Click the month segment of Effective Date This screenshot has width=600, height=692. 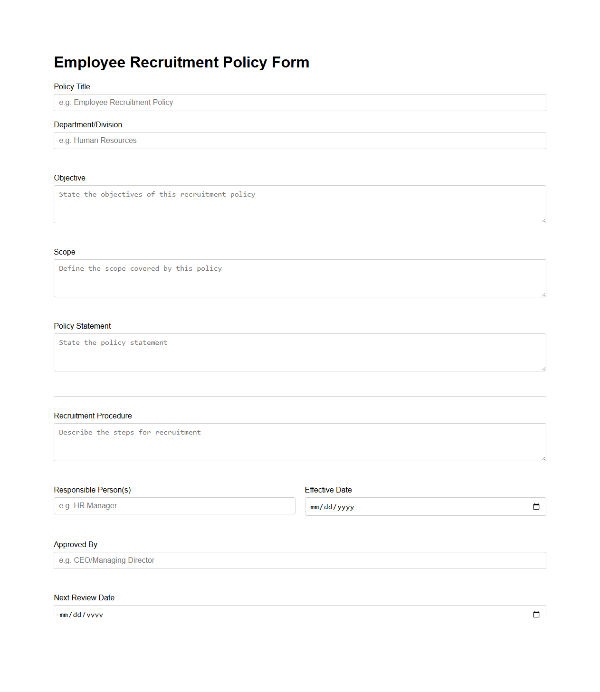(314, 506)
